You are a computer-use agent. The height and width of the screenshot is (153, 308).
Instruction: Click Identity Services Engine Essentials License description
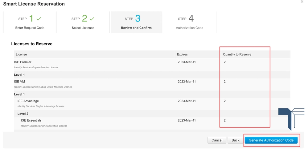point(44,126)
